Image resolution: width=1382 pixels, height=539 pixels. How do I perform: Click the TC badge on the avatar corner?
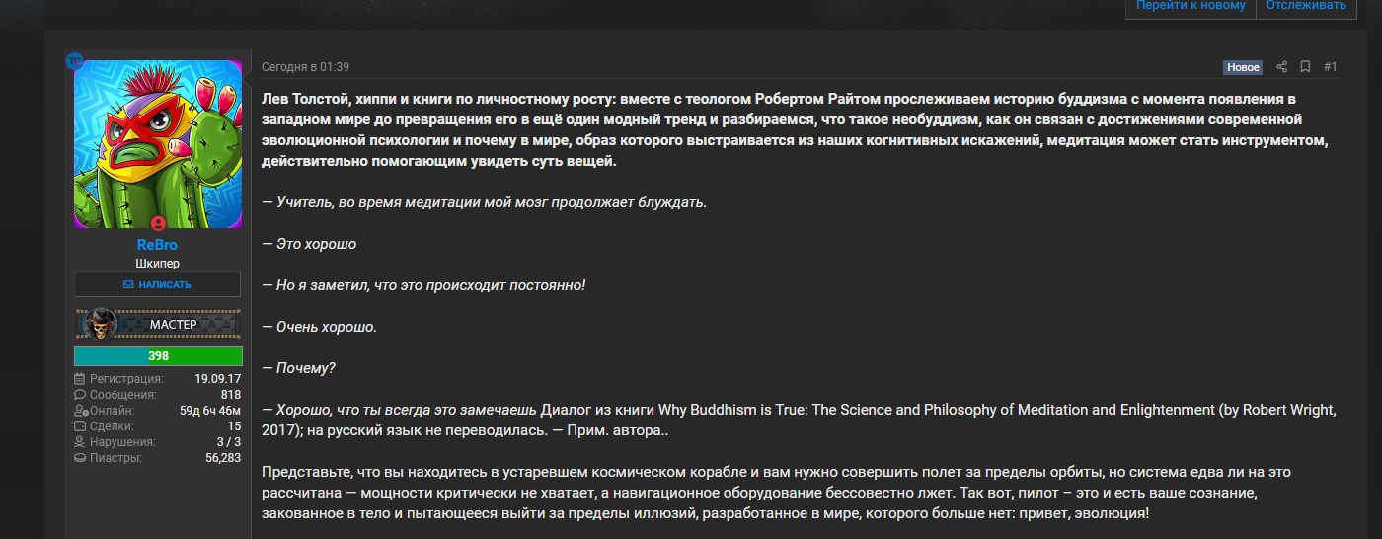point(74,60)
